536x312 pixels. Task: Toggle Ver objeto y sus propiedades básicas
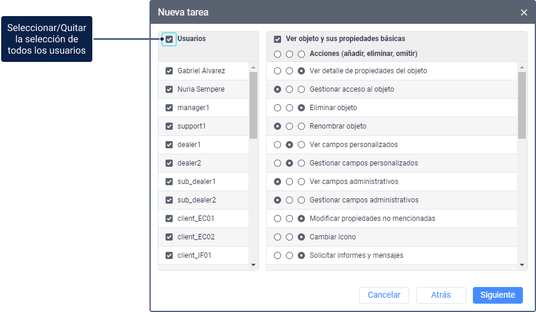pyautogui.click(x=278, y=39)
